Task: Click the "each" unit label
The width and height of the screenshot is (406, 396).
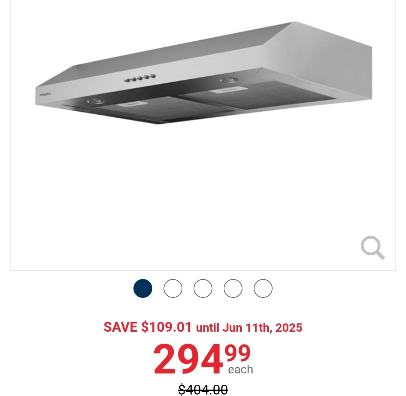Action: click(240, 370)
